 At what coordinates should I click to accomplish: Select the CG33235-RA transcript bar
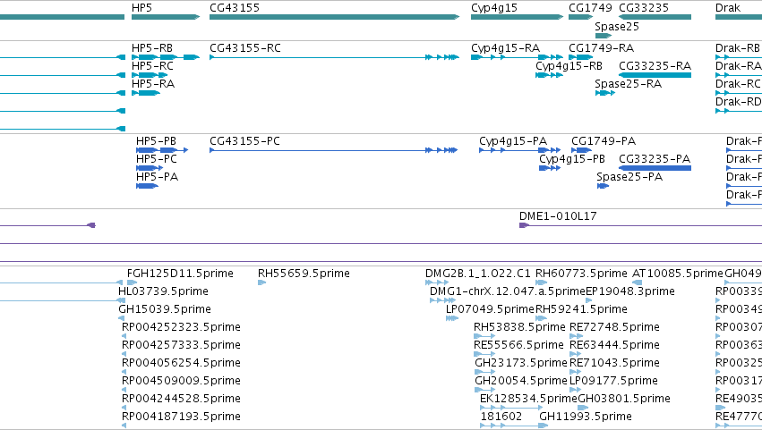point(655,75)
